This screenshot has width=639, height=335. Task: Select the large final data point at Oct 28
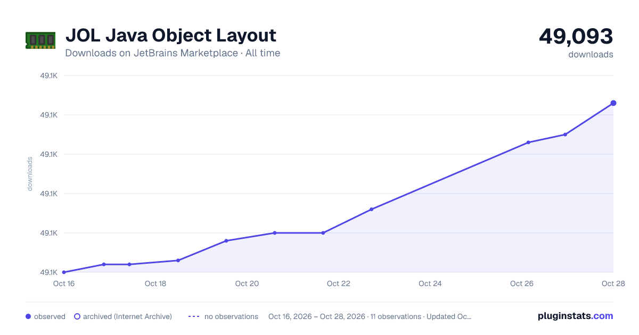tap(613, 103)
